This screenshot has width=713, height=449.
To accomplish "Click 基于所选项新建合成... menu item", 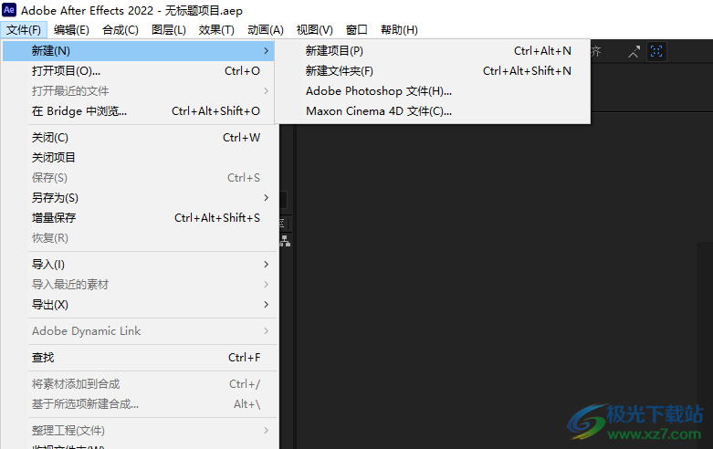I will (x=139, y=403).
